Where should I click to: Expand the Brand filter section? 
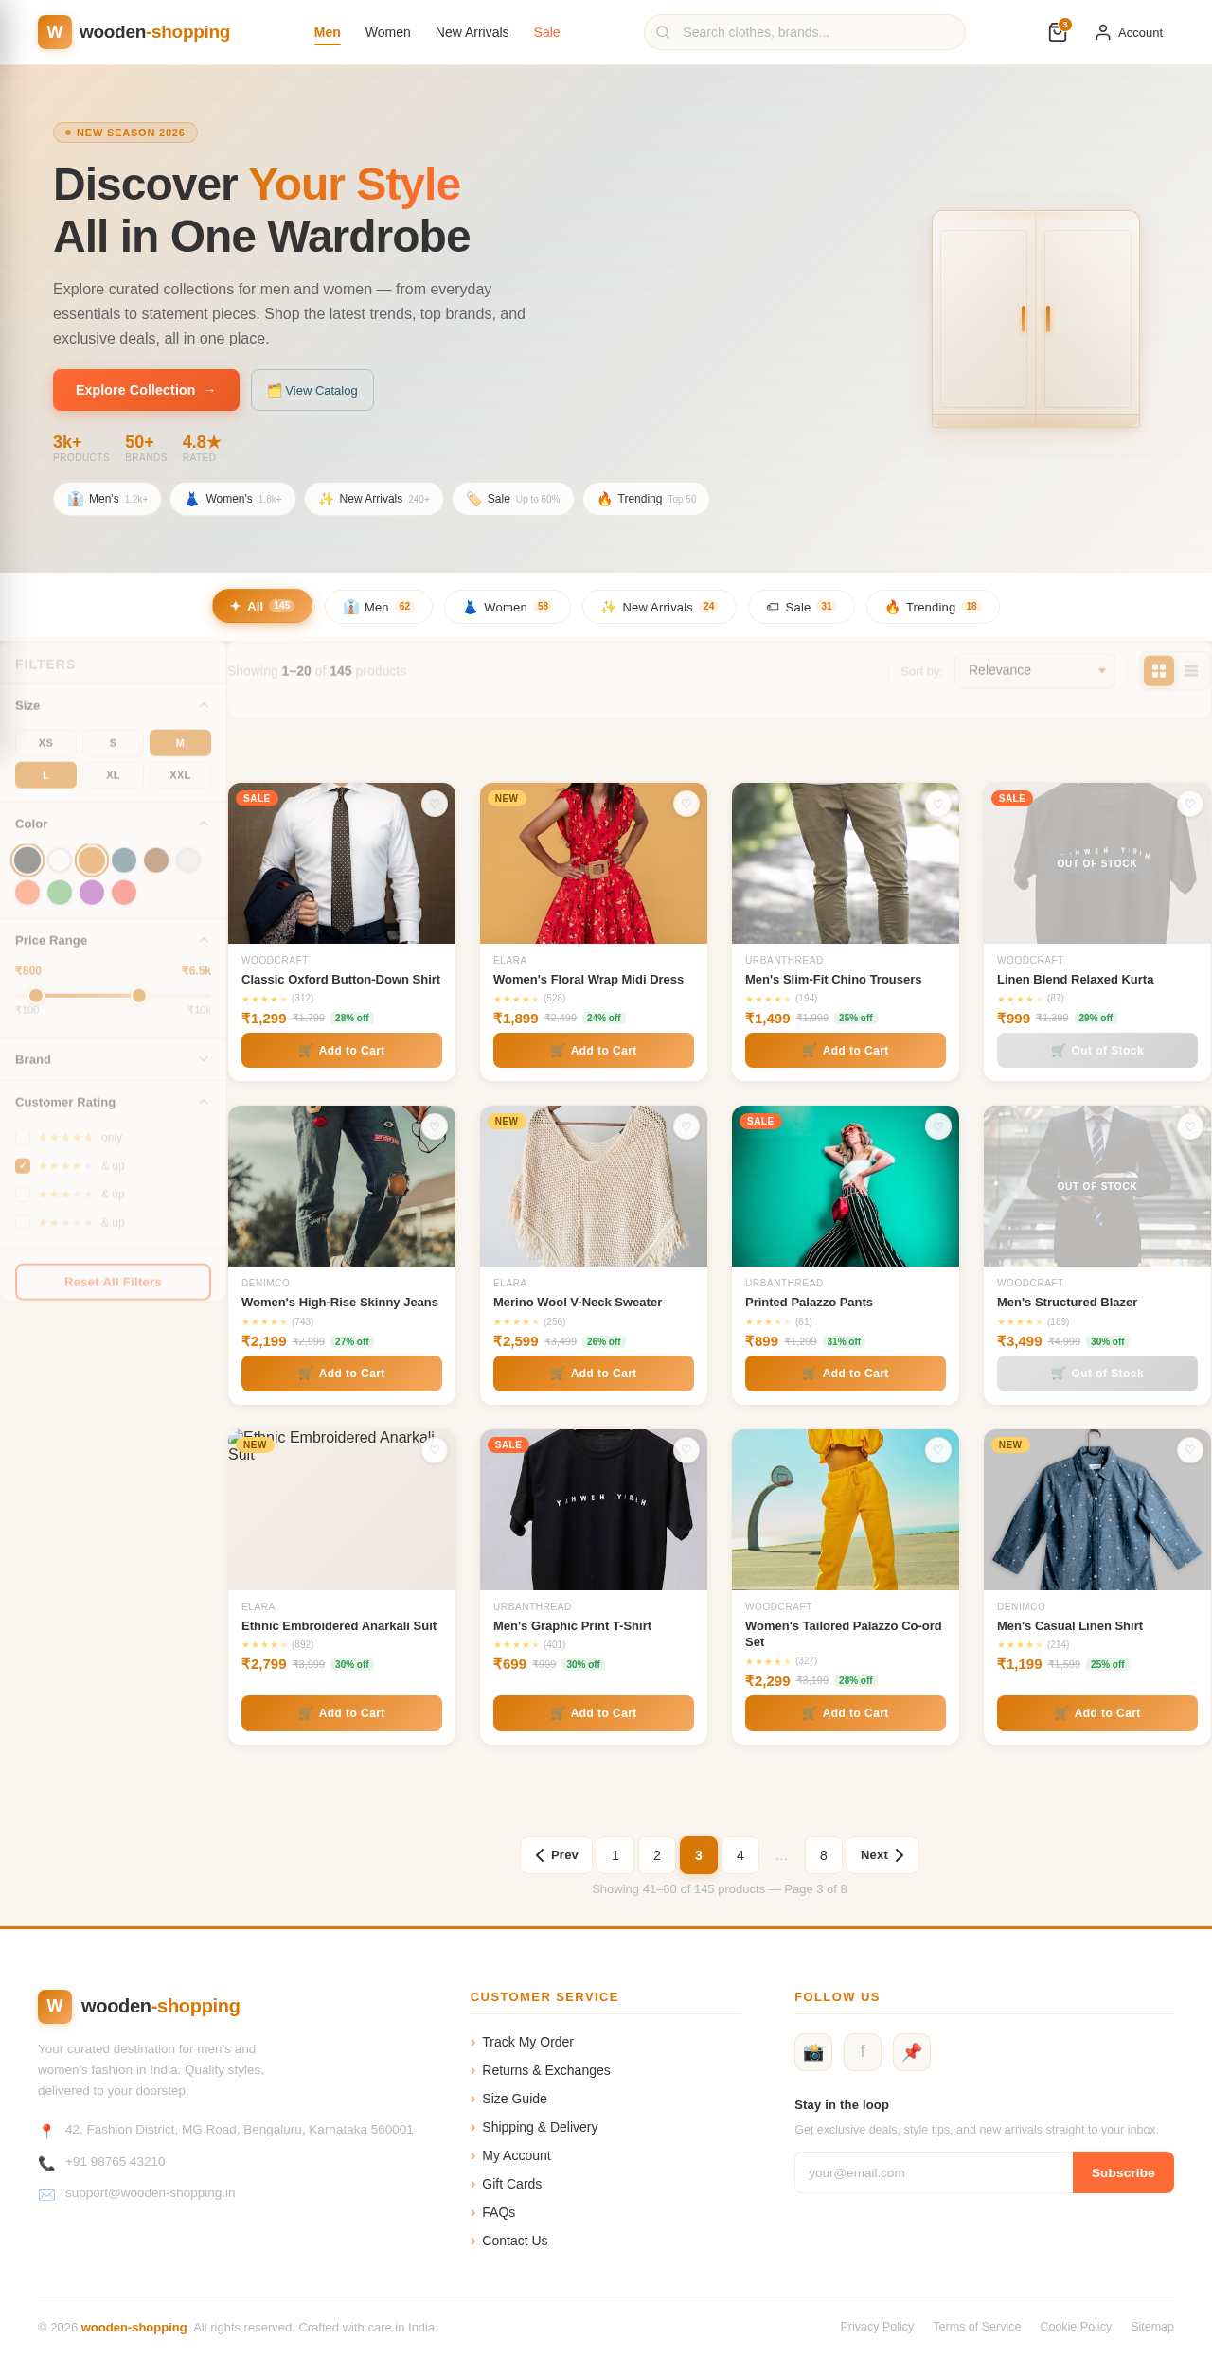[x=203, y=1059]
